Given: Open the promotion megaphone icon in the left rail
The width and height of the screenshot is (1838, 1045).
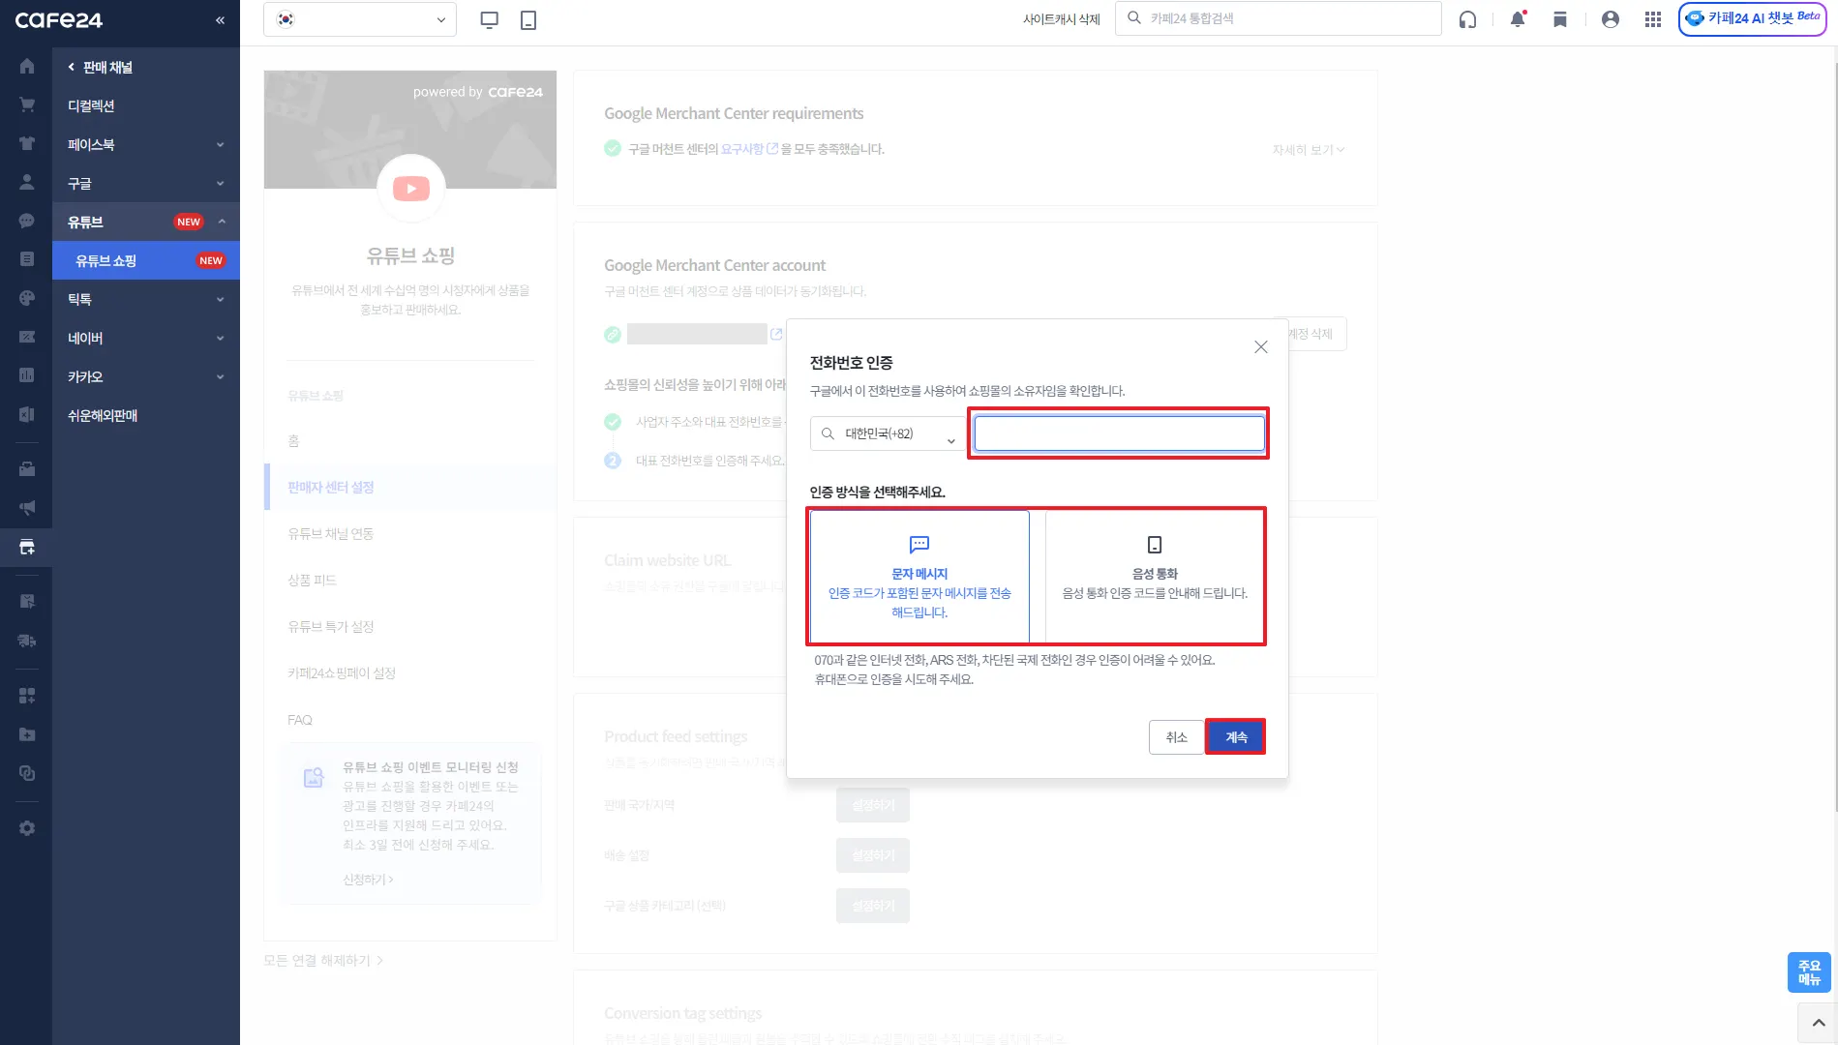Looking at the screenshot, I should 27,508.
